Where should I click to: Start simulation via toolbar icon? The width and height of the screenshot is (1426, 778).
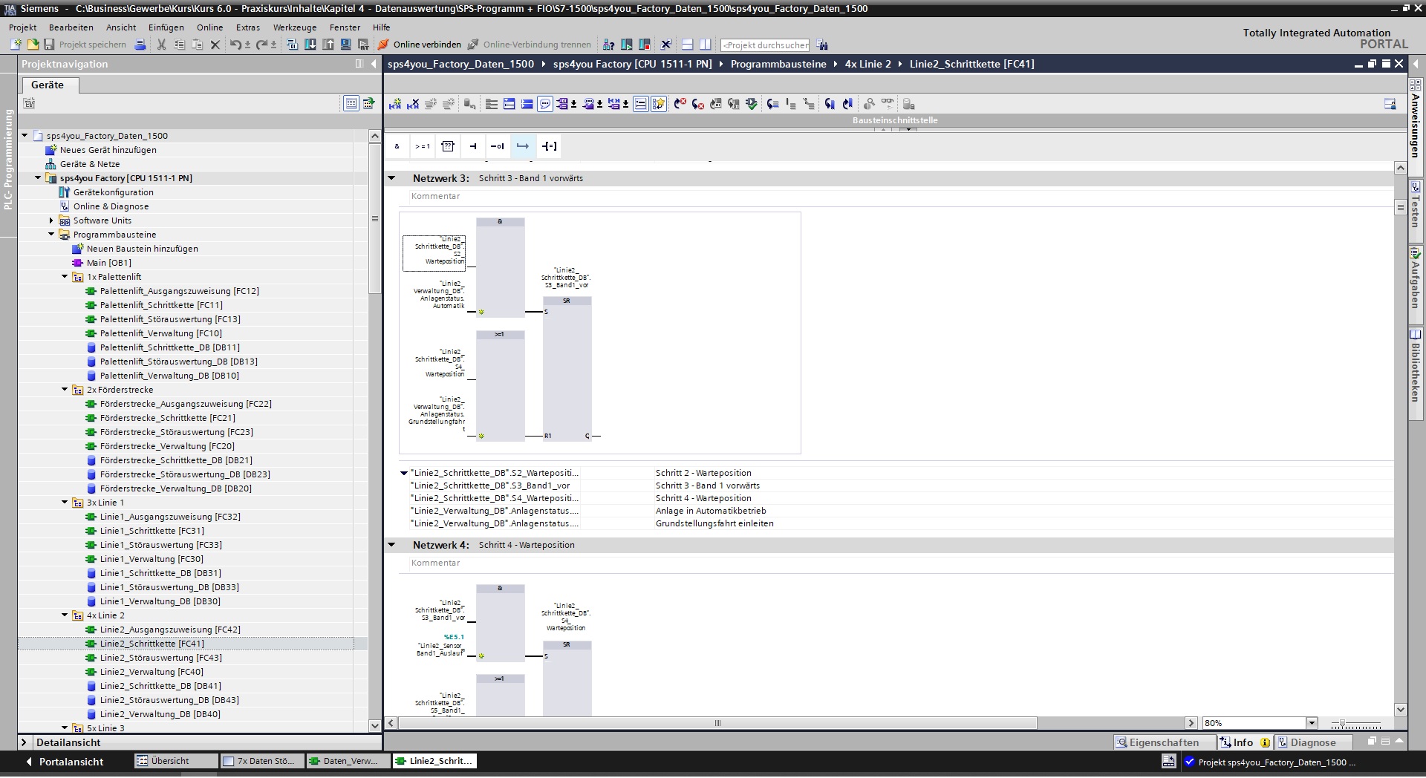[346, 45]
